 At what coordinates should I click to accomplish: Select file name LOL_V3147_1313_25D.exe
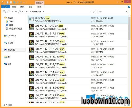tap(50, 80)
